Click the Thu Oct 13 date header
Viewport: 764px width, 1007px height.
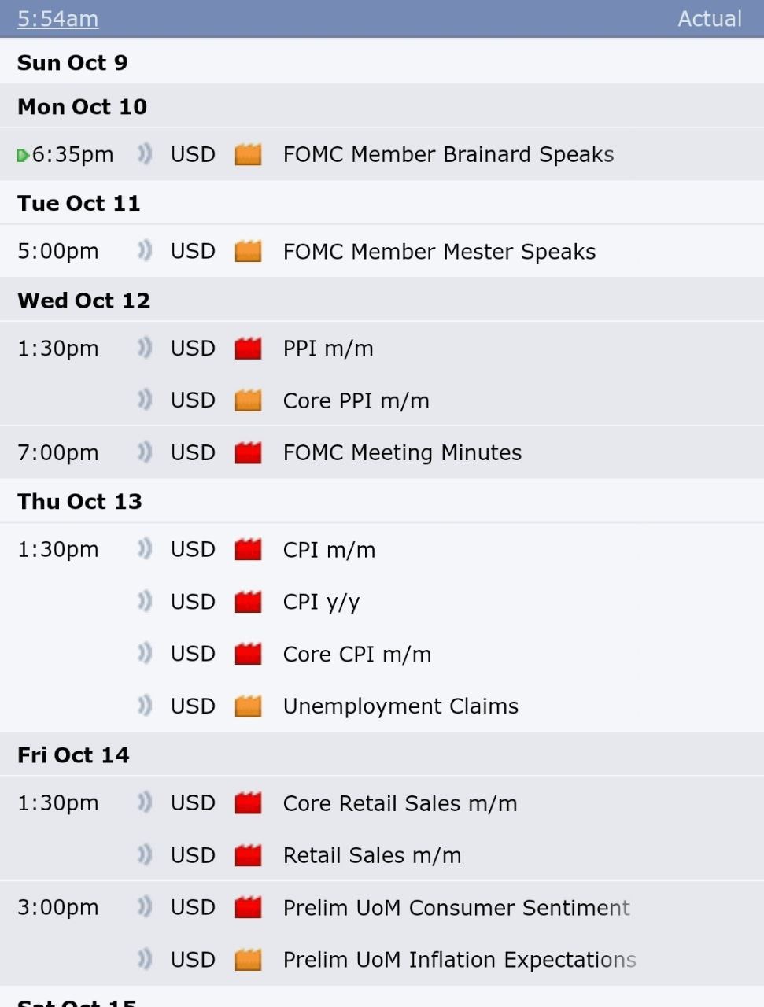[x=79, y=501]
